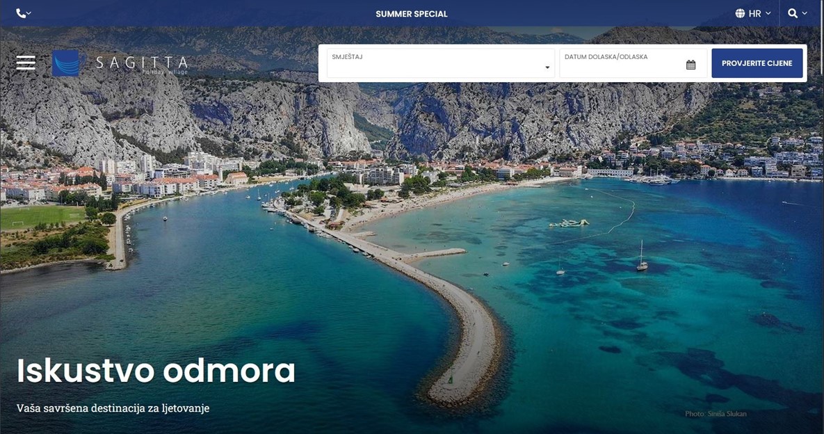Click the Vaša savršena destinacija subtitle text
This screenshot has height=434, width=824.
(x=113, y=408)
